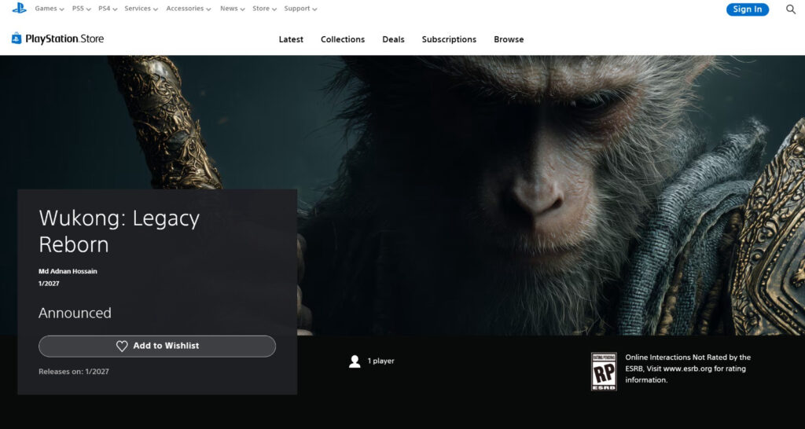This screenshot has height=429, width=805.
Task: Switch to the Collections tab
Action: point(343,39)
